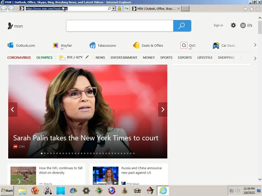This screenshot has height=196, width=262.
Task: Click the blue search magnifier button
Action: [182, 26]
